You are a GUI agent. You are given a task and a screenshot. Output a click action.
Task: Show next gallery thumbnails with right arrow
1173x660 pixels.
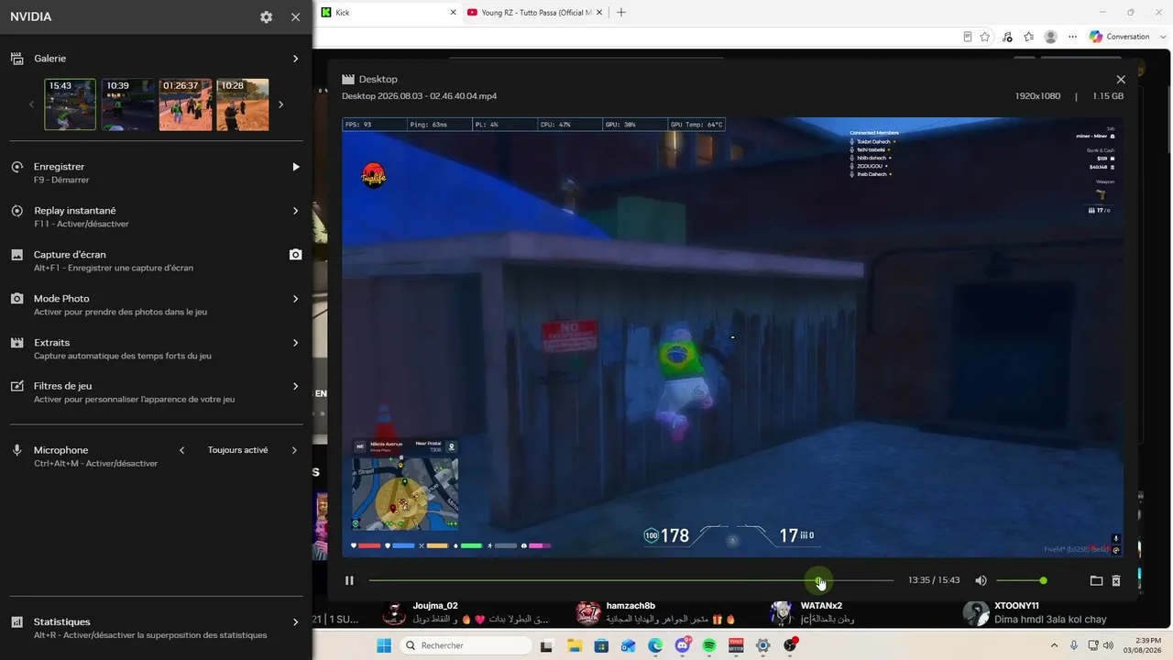(280, 104)
